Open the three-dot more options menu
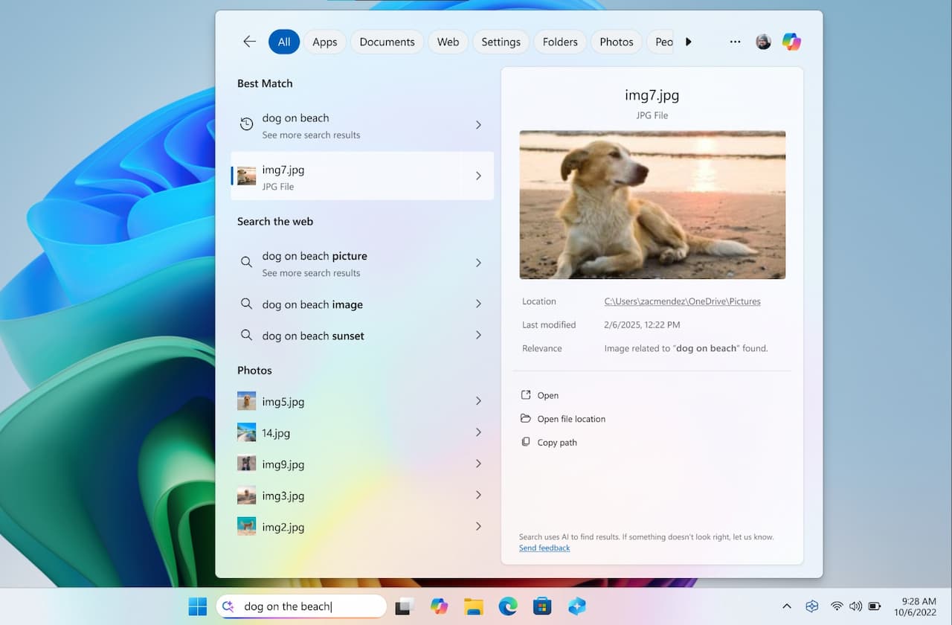This screenshot has width=952, height=625. [x=735, y=42]
